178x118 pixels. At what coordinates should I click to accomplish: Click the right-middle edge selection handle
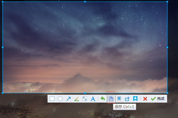coord(167,47)
